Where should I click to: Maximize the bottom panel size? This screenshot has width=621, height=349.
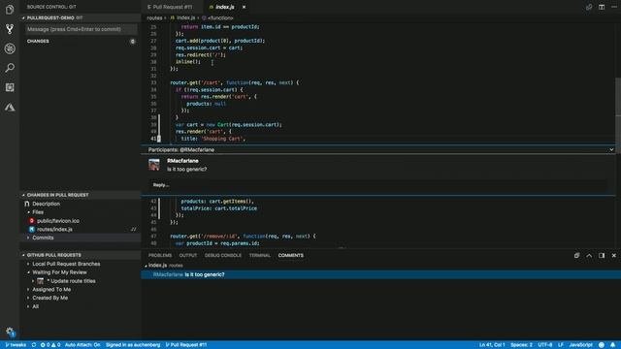point(589,255)
